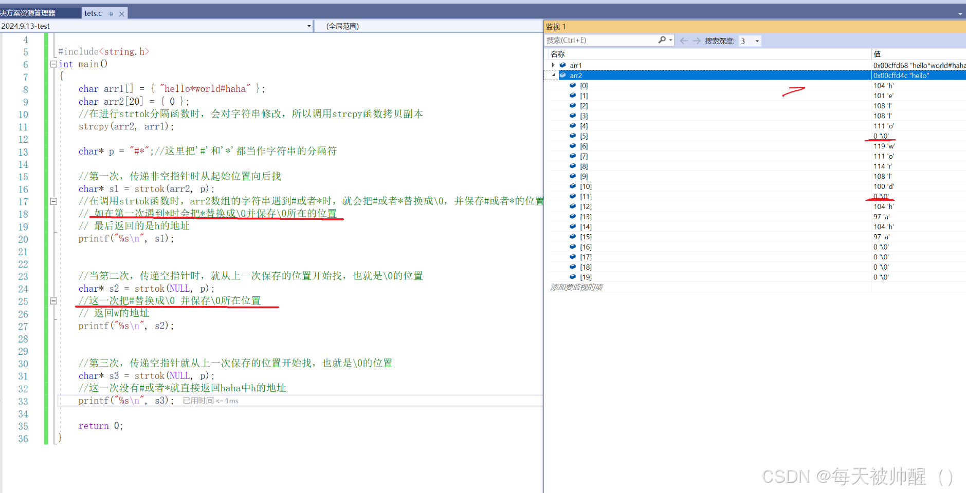Click the icon of element [14]
The image size is (966, 493).
(x=573, y=226)
